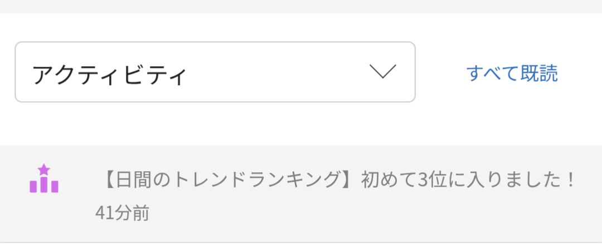Click the notification received 41 minutes ago
Viewport: 602px width, 249px height.
pos(301,193)
